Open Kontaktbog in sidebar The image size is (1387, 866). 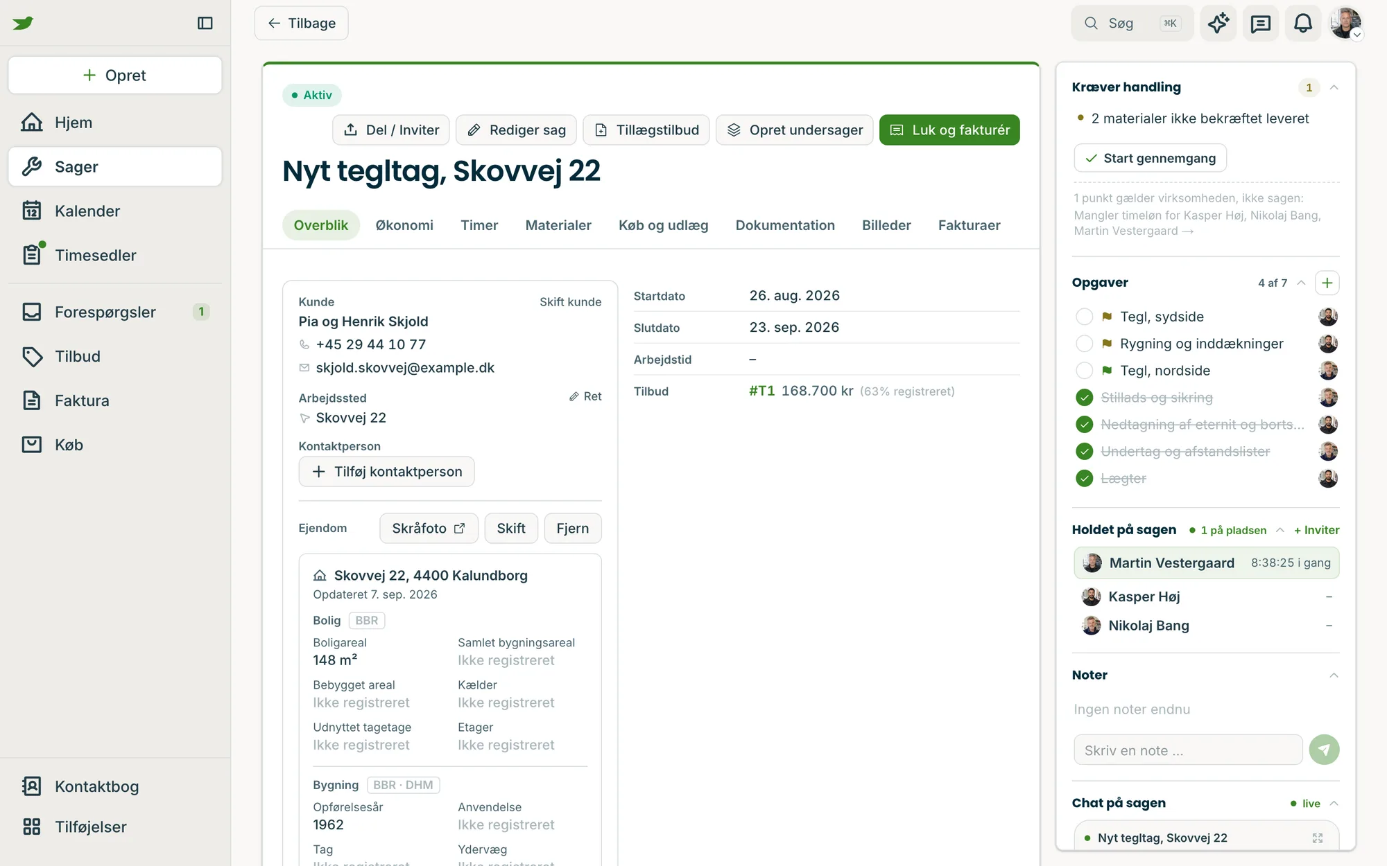(115, 786)
